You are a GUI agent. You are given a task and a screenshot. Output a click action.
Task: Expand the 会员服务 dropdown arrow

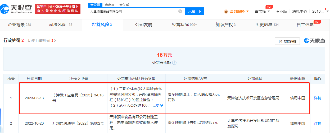(247, 11)
